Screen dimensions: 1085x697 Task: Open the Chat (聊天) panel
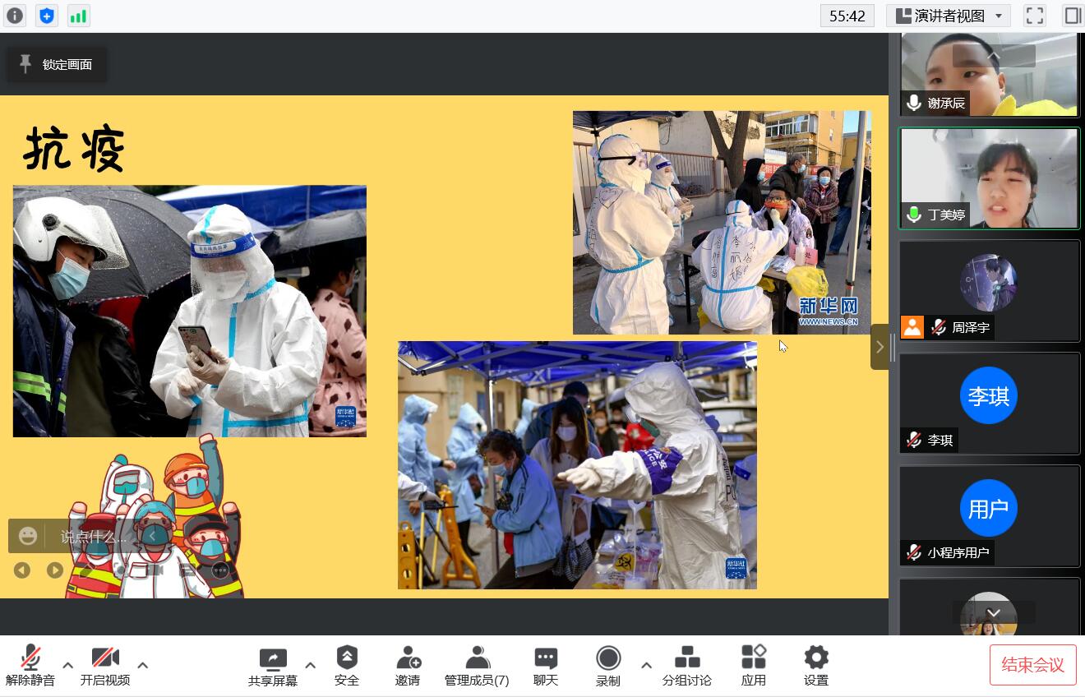[546, 665]
